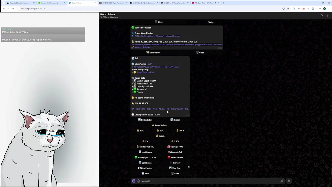
Task: Switch to the Roulette Spartans Kasino tab
Action: [21, 3]
